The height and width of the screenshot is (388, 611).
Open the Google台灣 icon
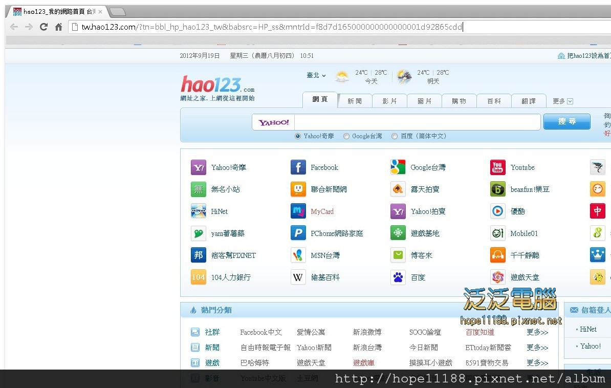pos(398,167)
